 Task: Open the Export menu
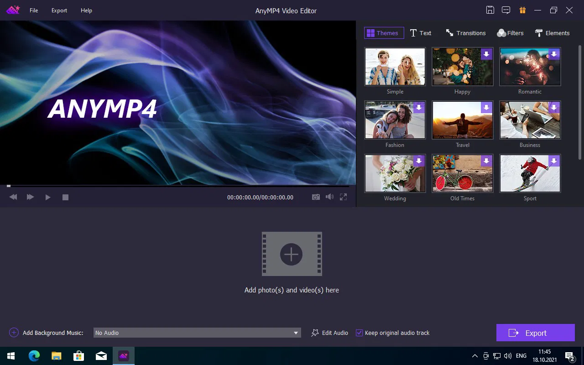click(x=59, y=10)
